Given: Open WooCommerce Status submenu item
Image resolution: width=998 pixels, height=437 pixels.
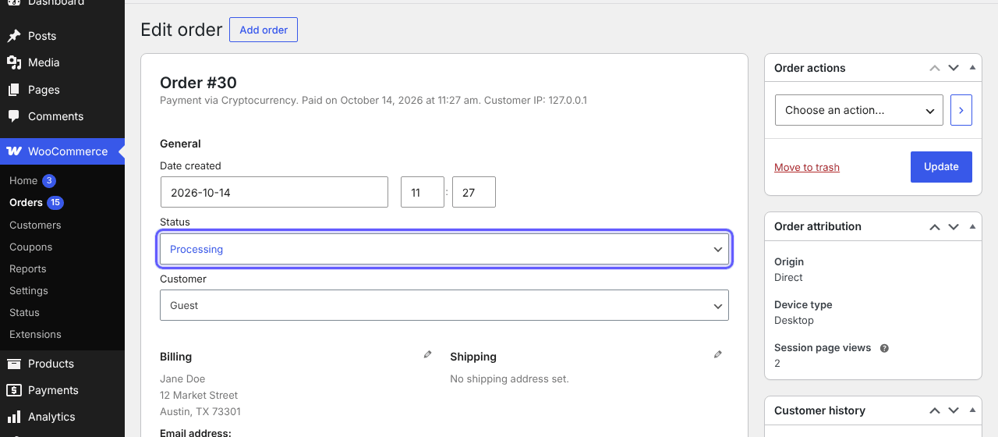Looking at the screenshot, I should [x=24, y=312].
